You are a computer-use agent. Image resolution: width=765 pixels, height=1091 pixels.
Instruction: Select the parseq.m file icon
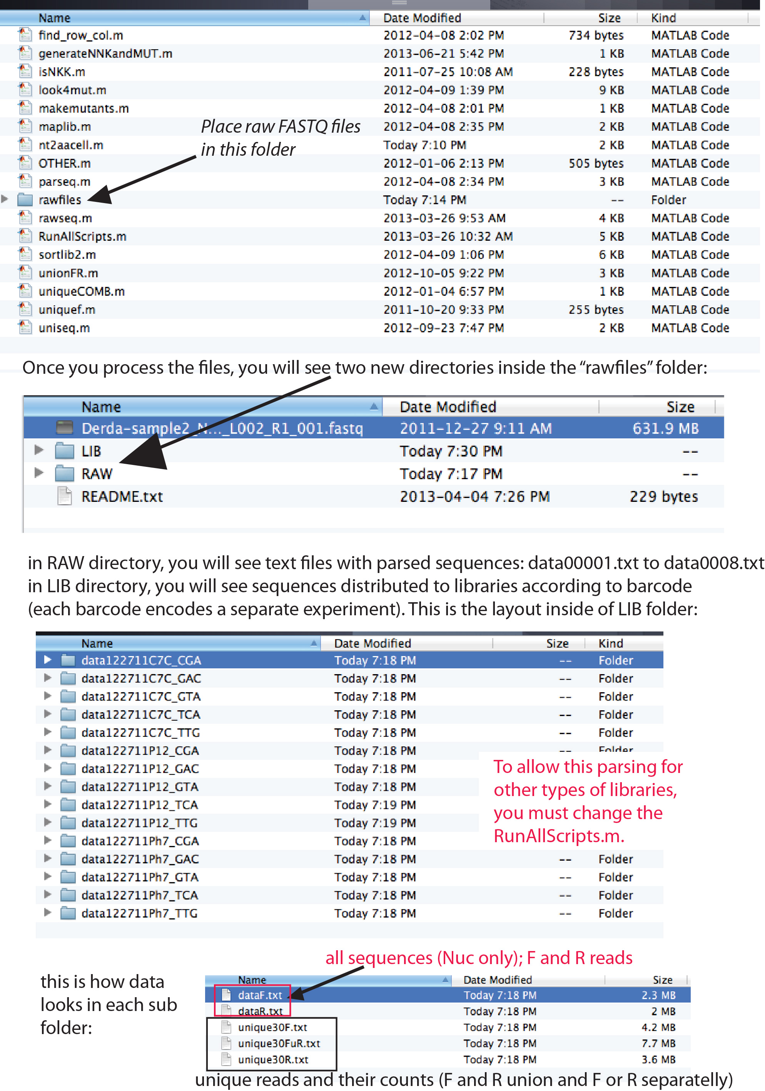coord(25,181)
